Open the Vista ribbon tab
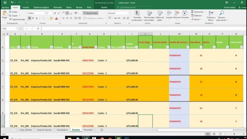The image size is (247, 139). pos(89,7)
